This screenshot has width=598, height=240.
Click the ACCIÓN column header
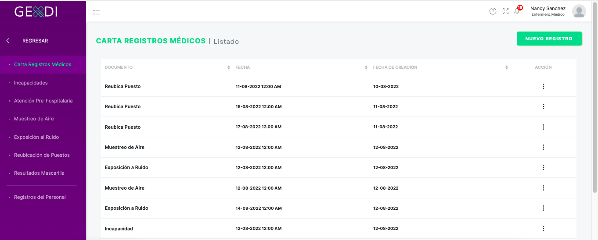(x=543, y=67)
